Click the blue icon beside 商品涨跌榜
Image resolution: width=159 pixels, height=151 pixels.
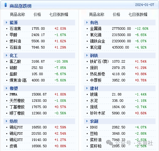coord(6,5)
